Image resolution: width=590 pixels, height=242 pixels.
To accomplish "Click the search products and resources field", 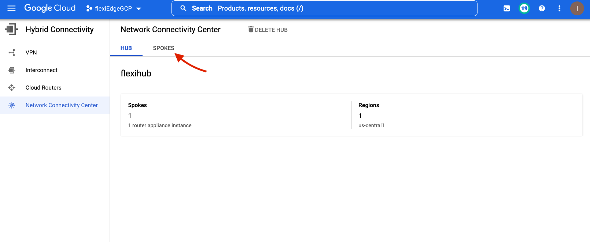I will click(x=324, y=8).
